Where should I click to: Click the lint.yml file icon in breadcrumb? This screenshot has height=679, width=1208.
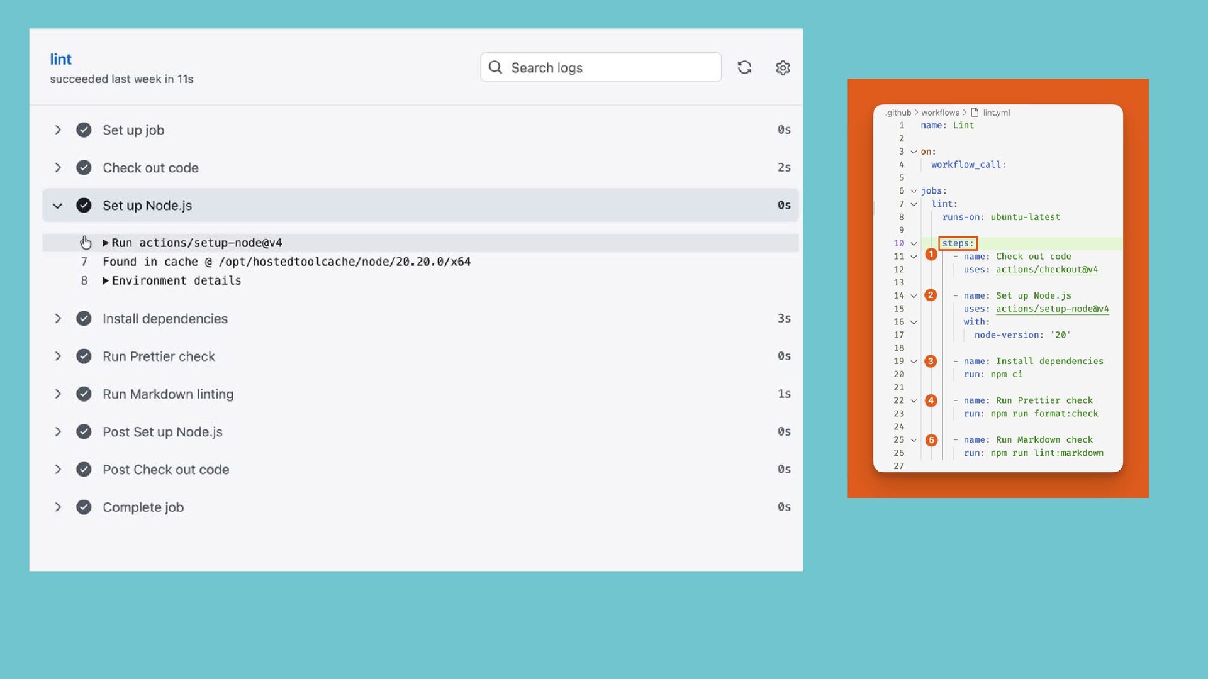[x=975, y=113]
